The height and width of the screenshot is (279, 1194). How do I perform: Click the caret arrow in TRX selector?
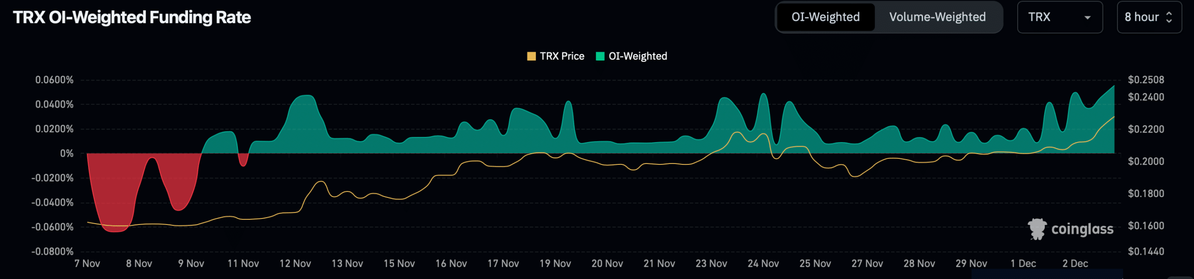pos(1087,18)
